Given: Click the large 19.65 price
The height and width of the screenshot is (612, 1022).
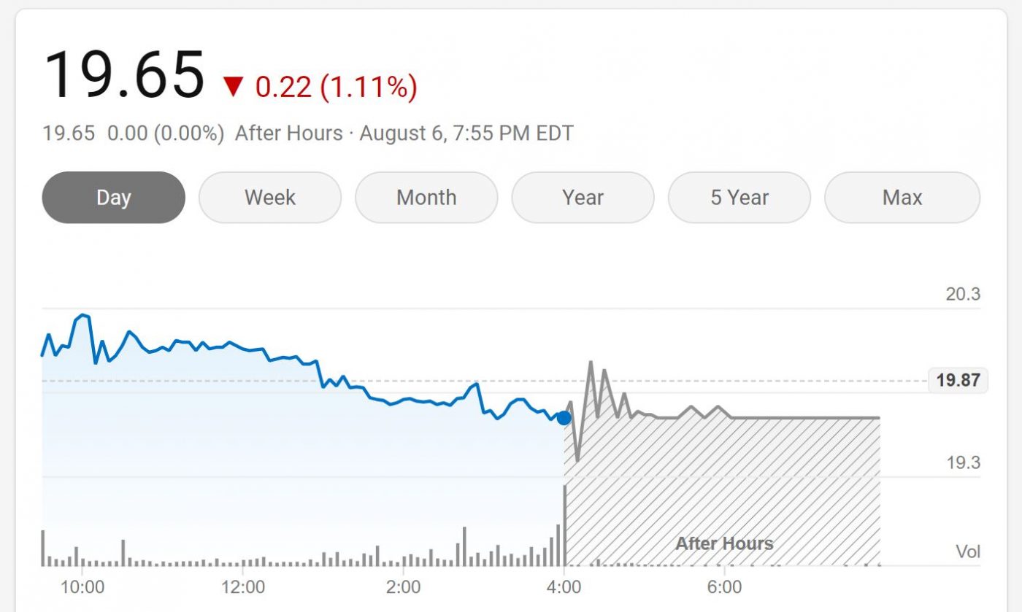Looking at the screenshot, I should click(124, 74).
